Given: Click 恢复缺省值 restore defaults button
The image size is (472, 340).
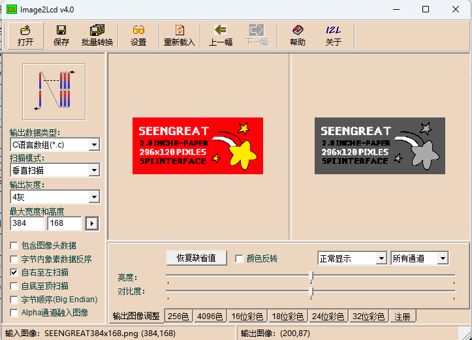Looking at the screenshot, I should (x=197, y=258).
